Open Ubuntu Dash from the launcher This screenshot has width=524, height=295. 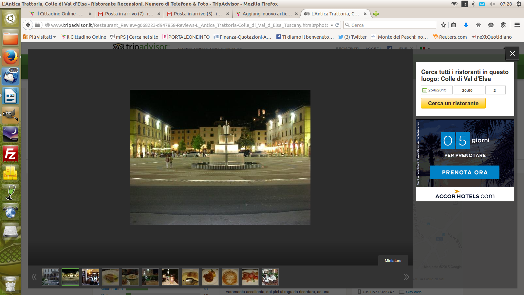coord(10,18)
